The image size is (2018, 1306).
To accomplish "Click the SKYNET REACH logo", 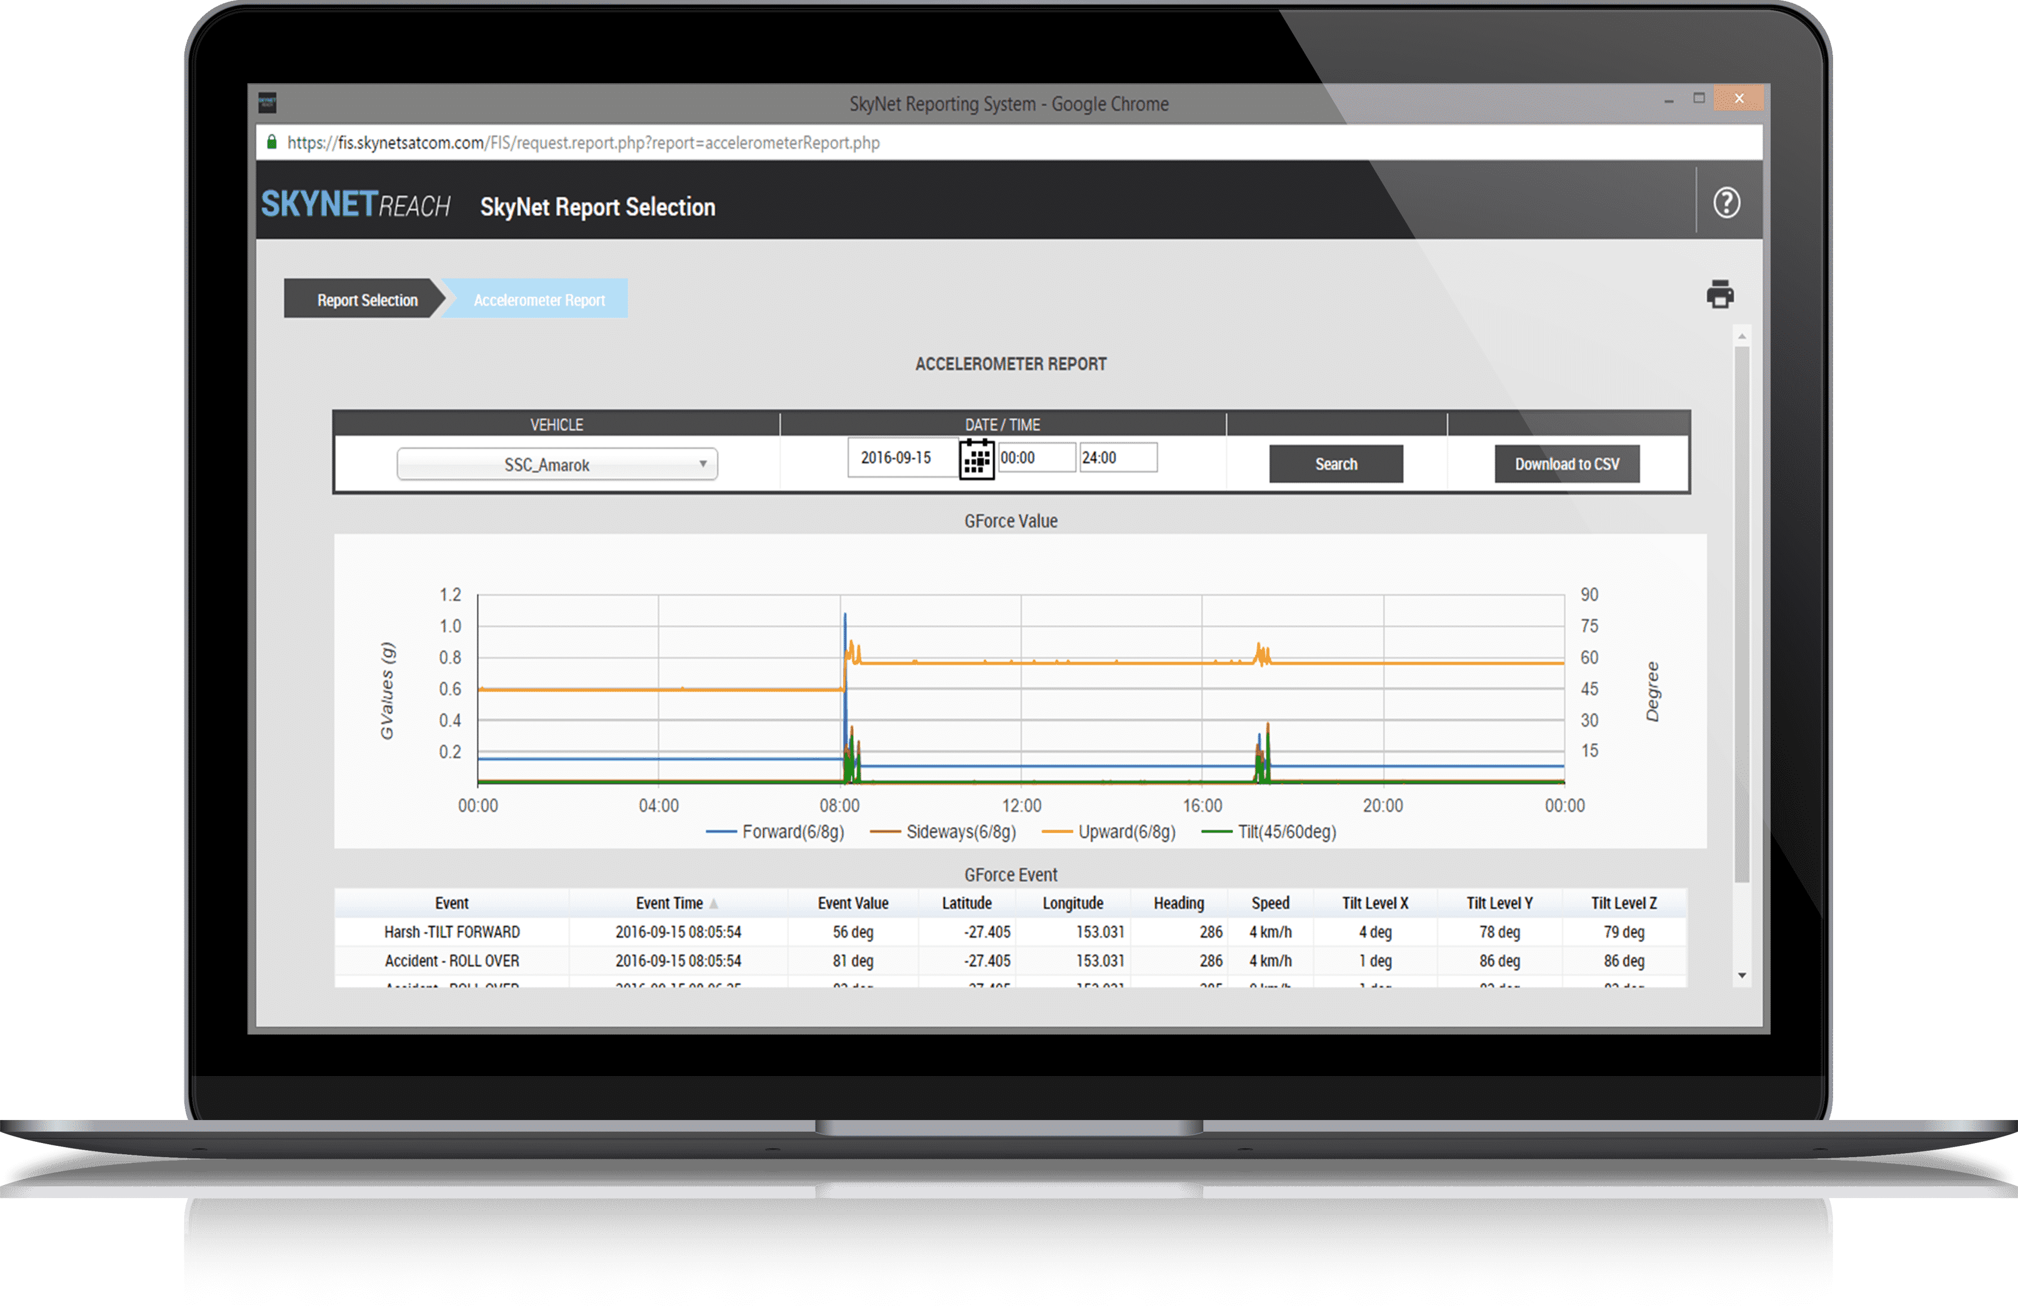I will tap(355, 204).
